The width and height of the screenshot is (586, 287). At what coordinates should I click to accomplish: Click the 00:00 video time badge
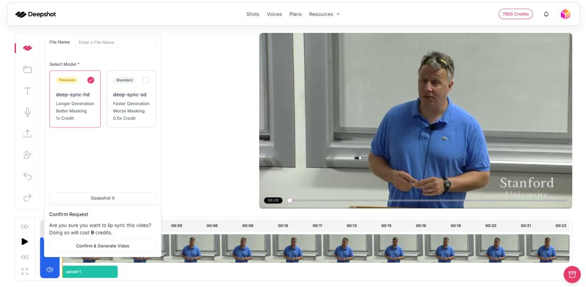coord(273,200)
